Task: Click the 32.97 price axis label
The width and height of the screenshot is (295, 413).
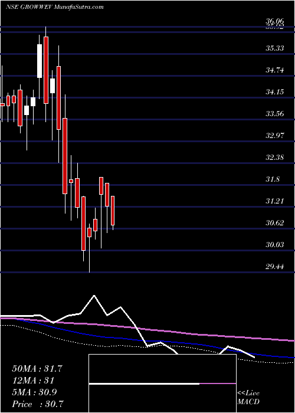Action: tap(275, 136)
